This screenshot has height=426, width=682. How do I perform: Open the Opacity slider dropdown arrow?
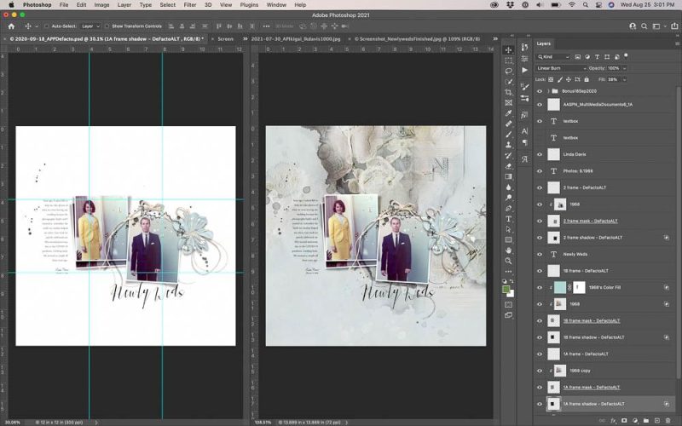click(625, 68)
